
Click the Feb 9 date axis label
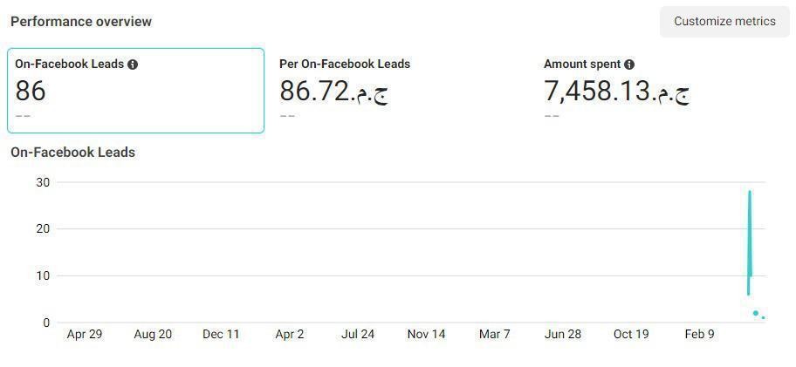click(699, 334)
